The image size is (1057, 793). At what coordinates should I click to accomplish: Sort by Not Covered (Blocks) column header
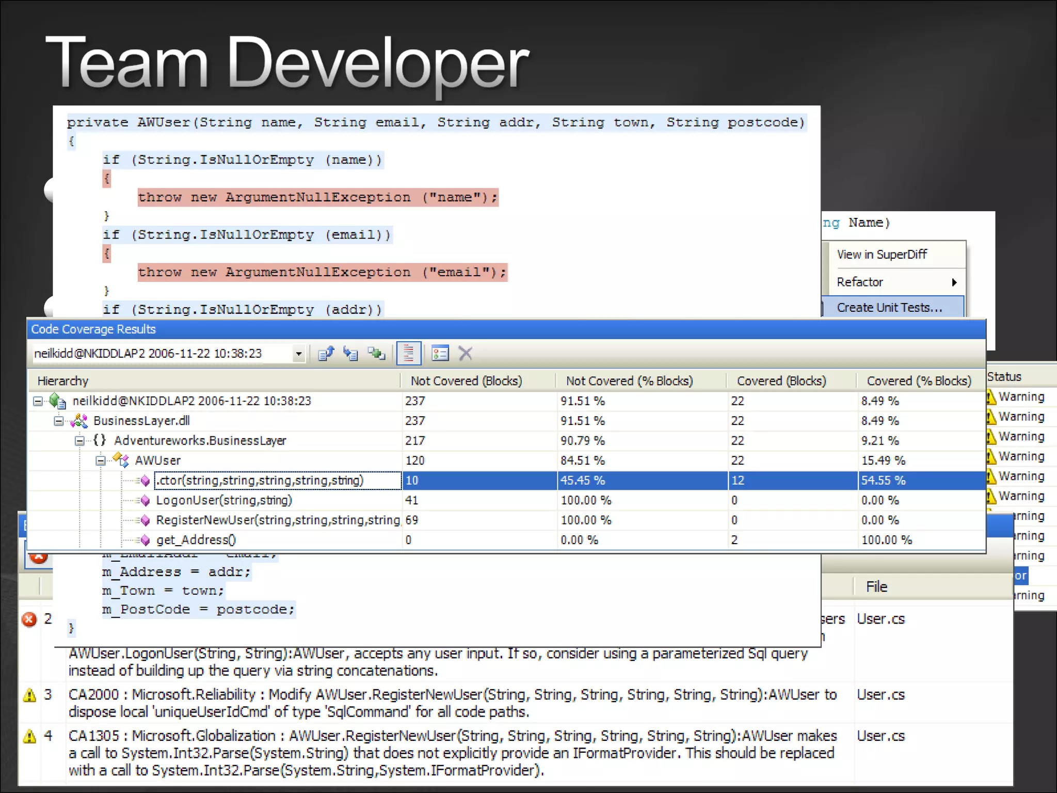click(478, 381)
